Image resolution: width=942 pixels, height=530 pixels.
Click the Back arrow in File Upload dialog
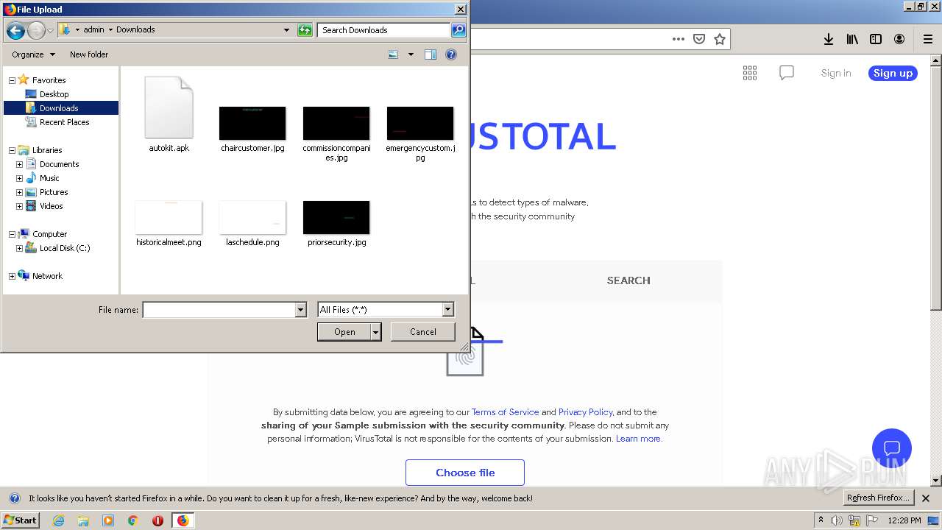coord(15,30)
